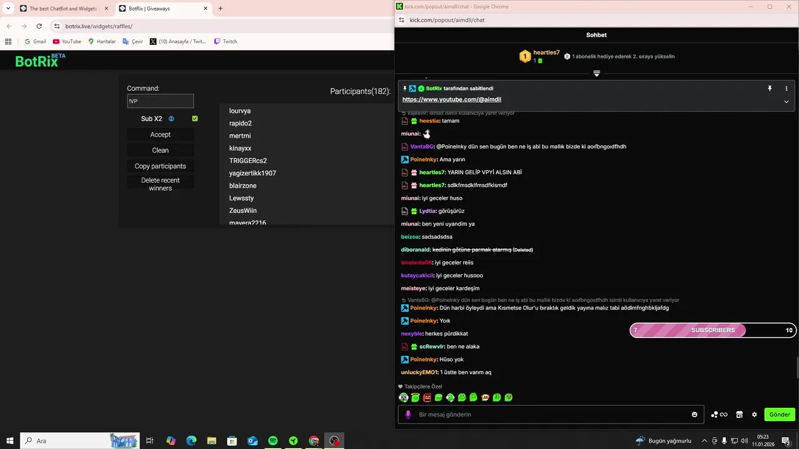The width and height of the screenshot is (799, 449).
Task: Open the Çevir bookmark
Action: pyautogui.click(x=133, y=41)
